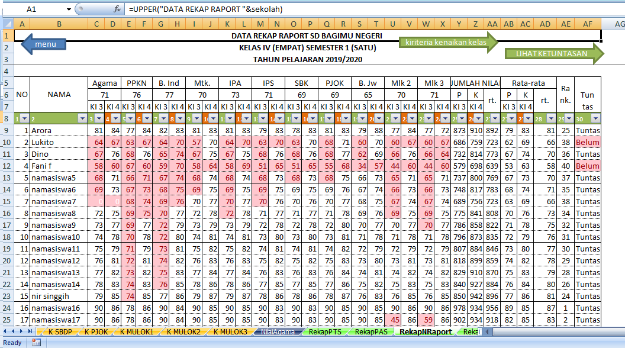Switch to the K MULOK2 sheet tab
Viewport: 625px width, 348px height.
click(183, 331)
